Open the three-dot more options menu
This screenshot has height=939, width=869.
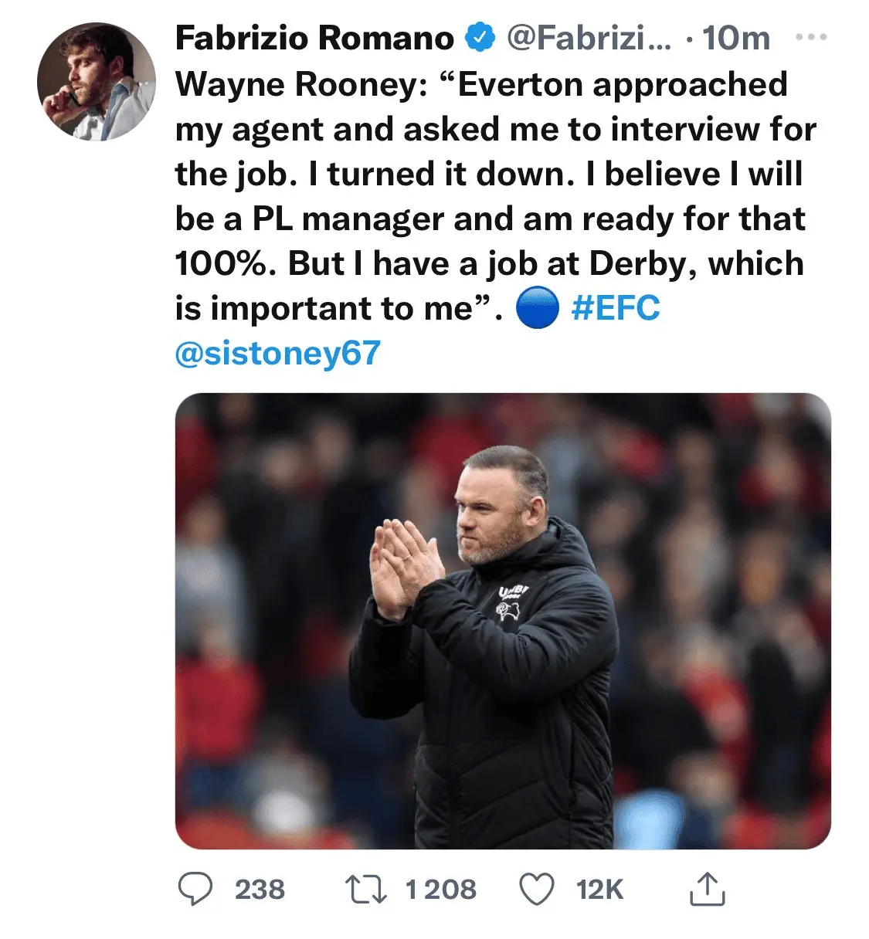coord(810,37)
